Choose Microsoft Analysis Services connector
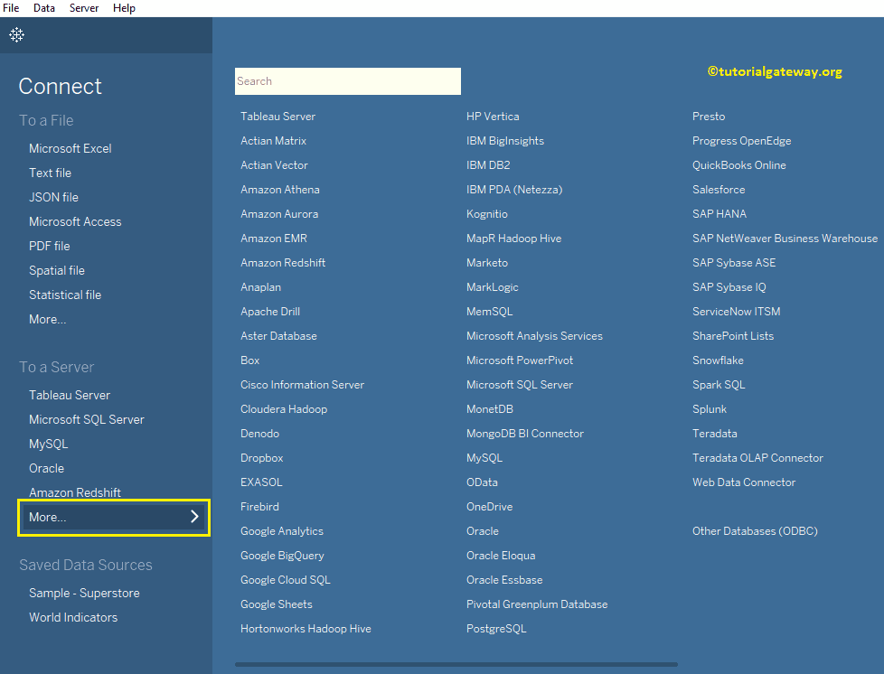The height and width of the screenshot is (674, 884). (x=534, y=336)
